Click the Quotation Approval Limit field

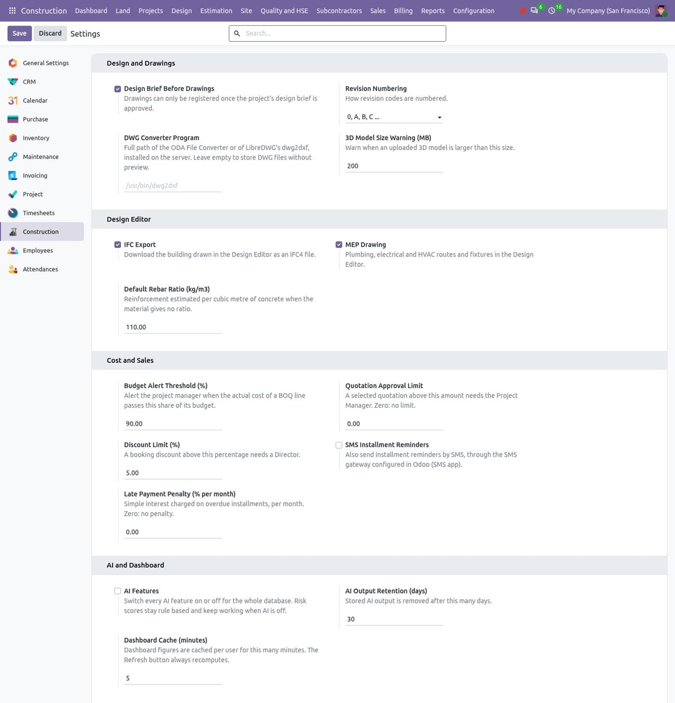tap(394, 424)
